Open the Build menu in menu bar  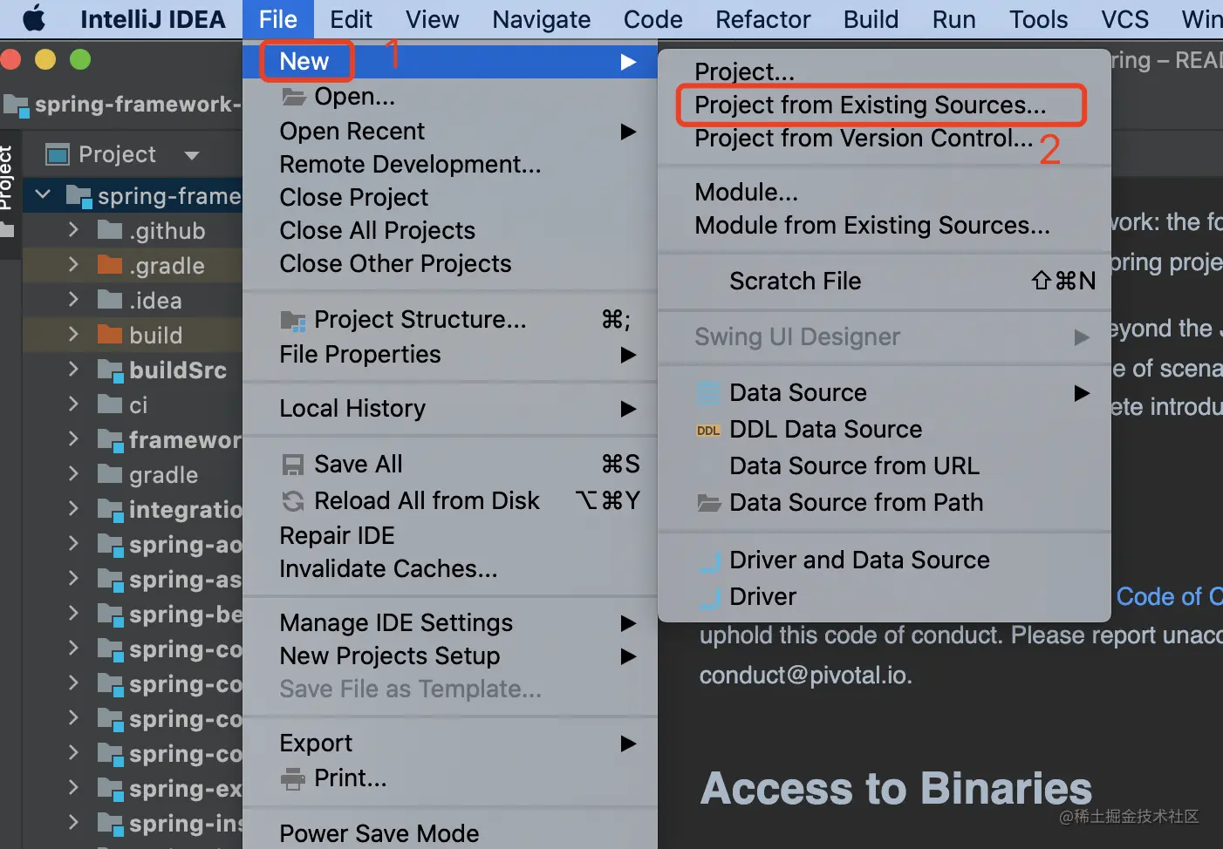tap(871, 19)
